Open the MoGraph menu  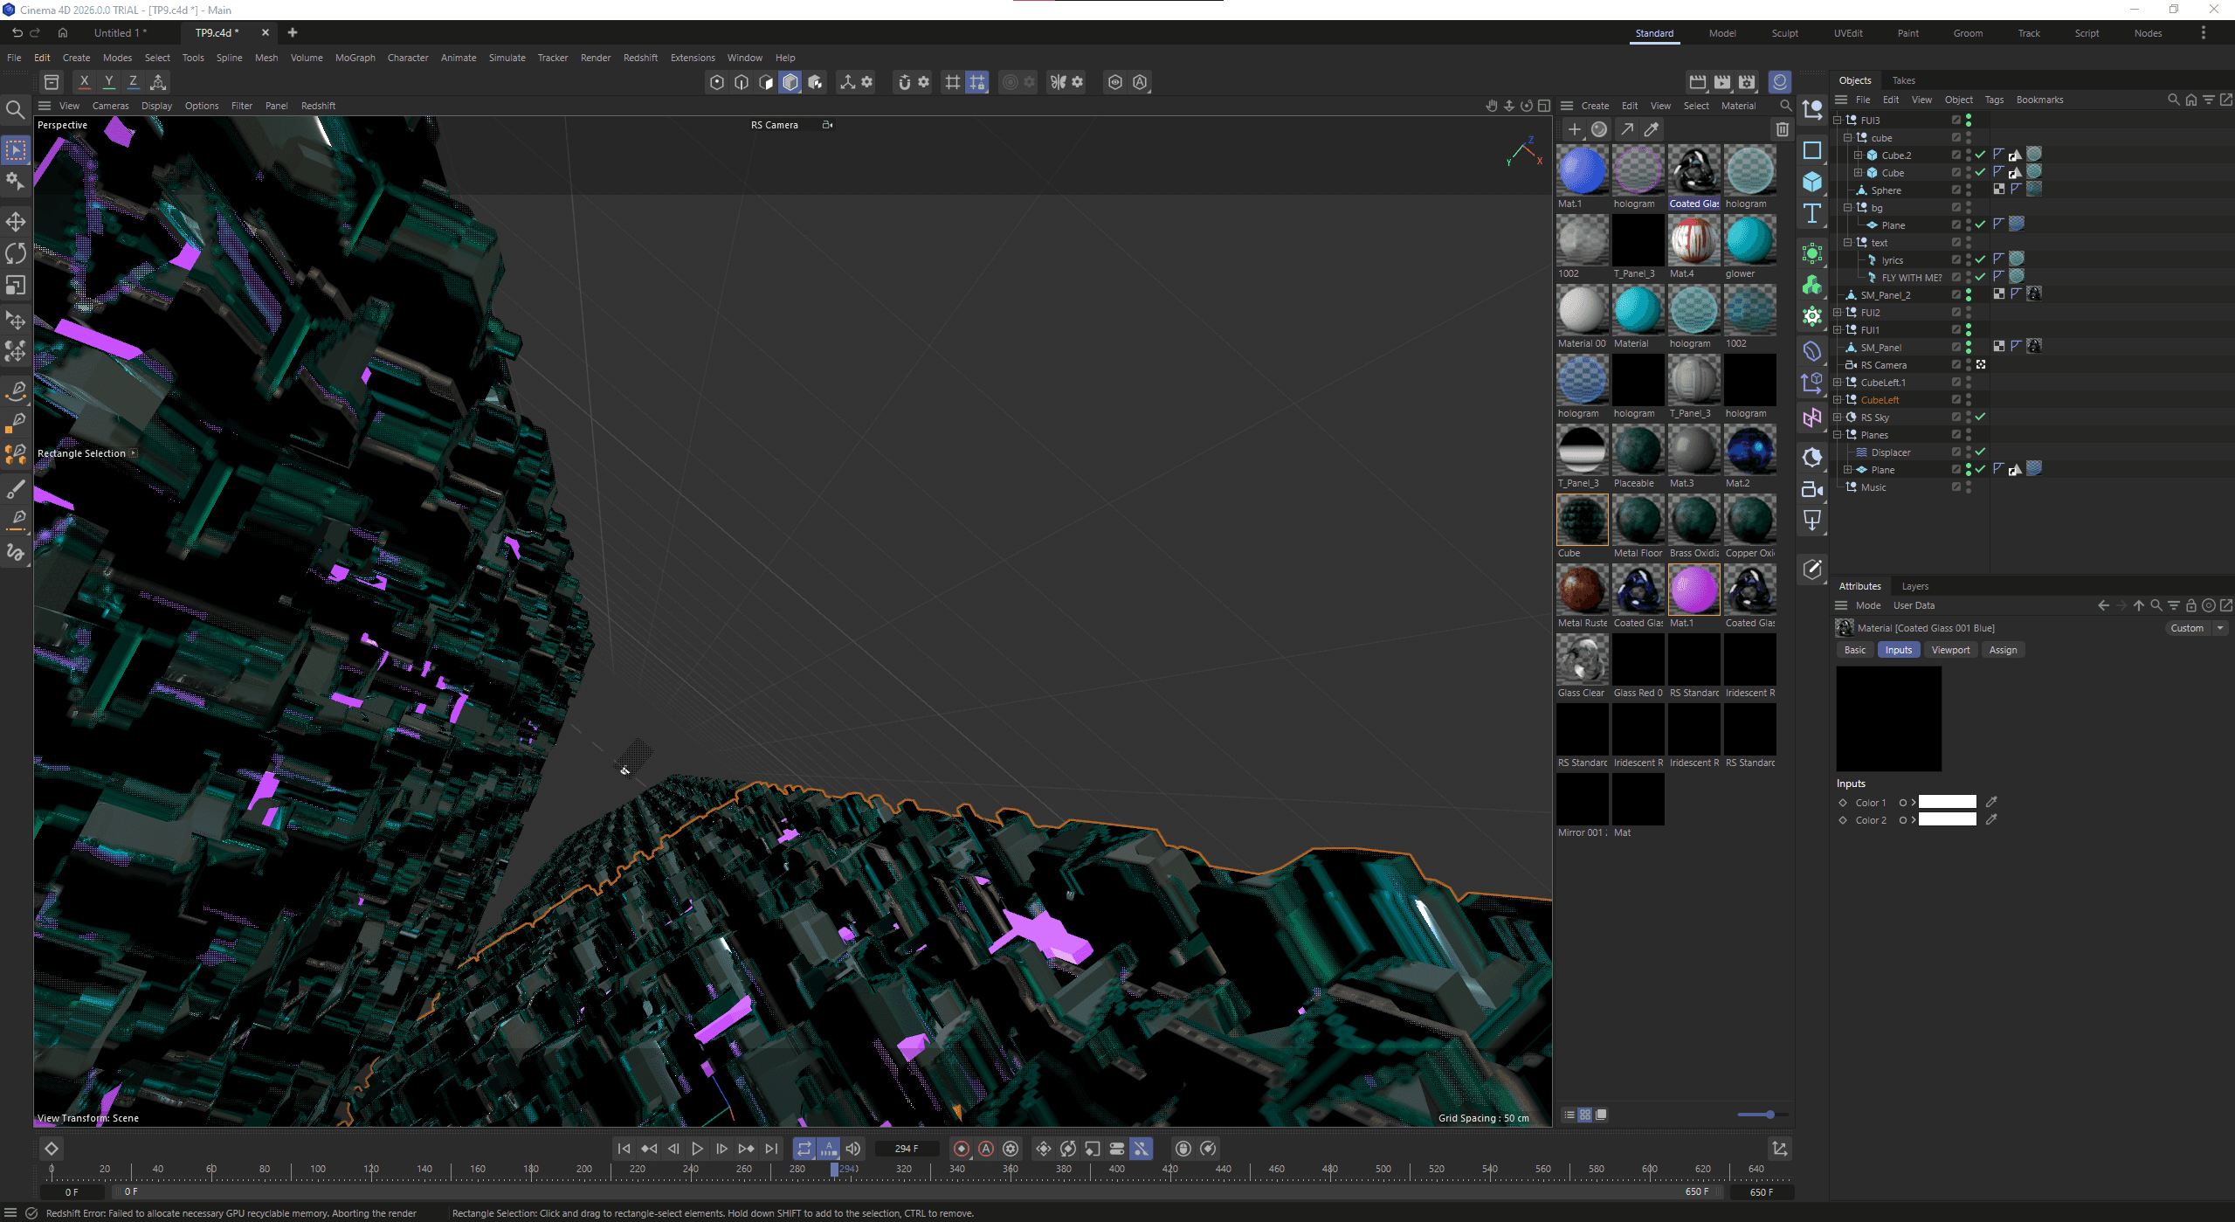(355, 58)
